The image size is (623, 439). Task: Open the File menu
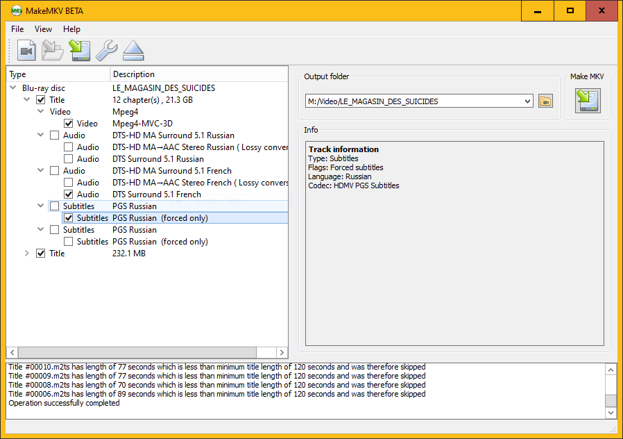point(17,29)
